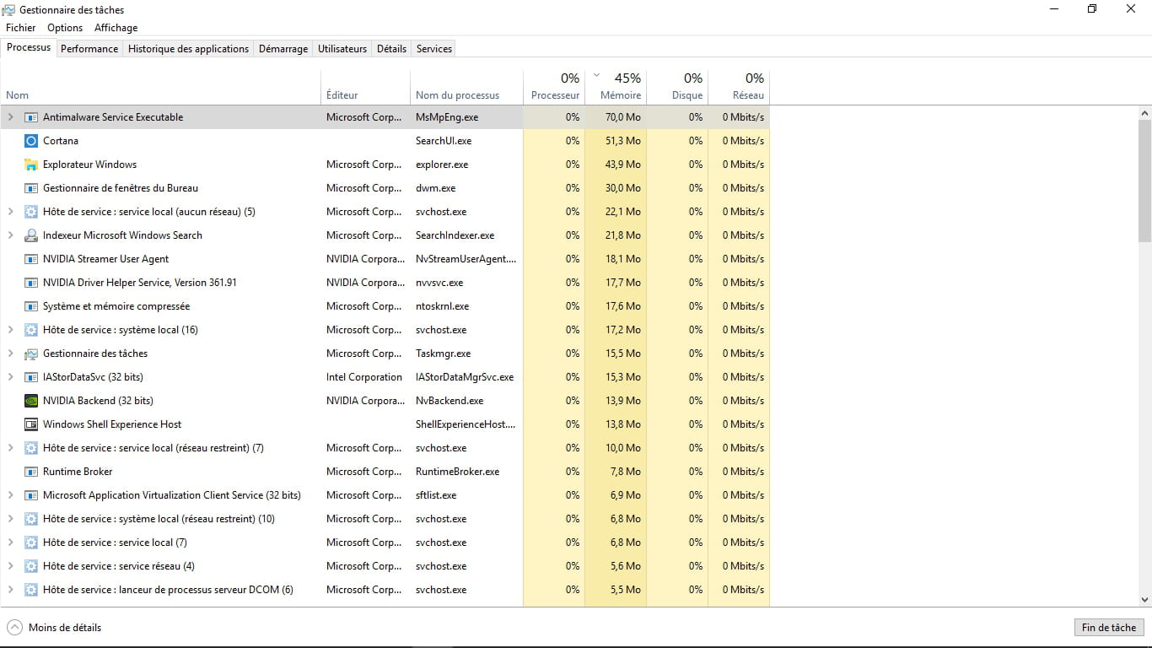Click gear icon of service local (réseau restreint)
The height and width of the screenshot is (648, 1152).
click(31, 448)
